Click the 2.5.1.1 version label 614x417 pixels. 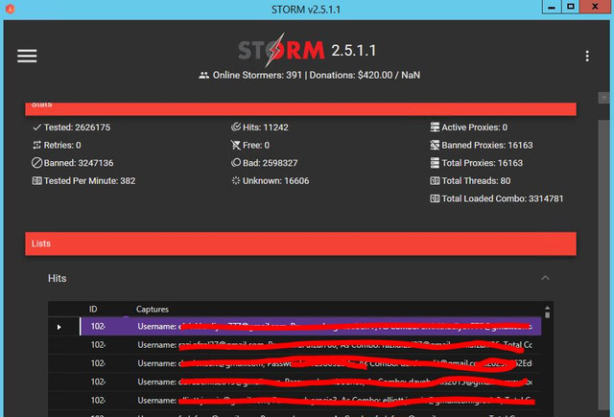point(354,51)
